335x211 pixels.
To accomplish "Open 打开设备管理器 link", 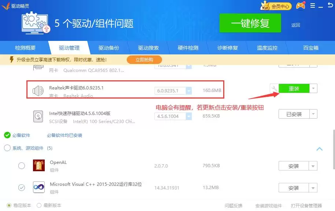I will point(306,206).
